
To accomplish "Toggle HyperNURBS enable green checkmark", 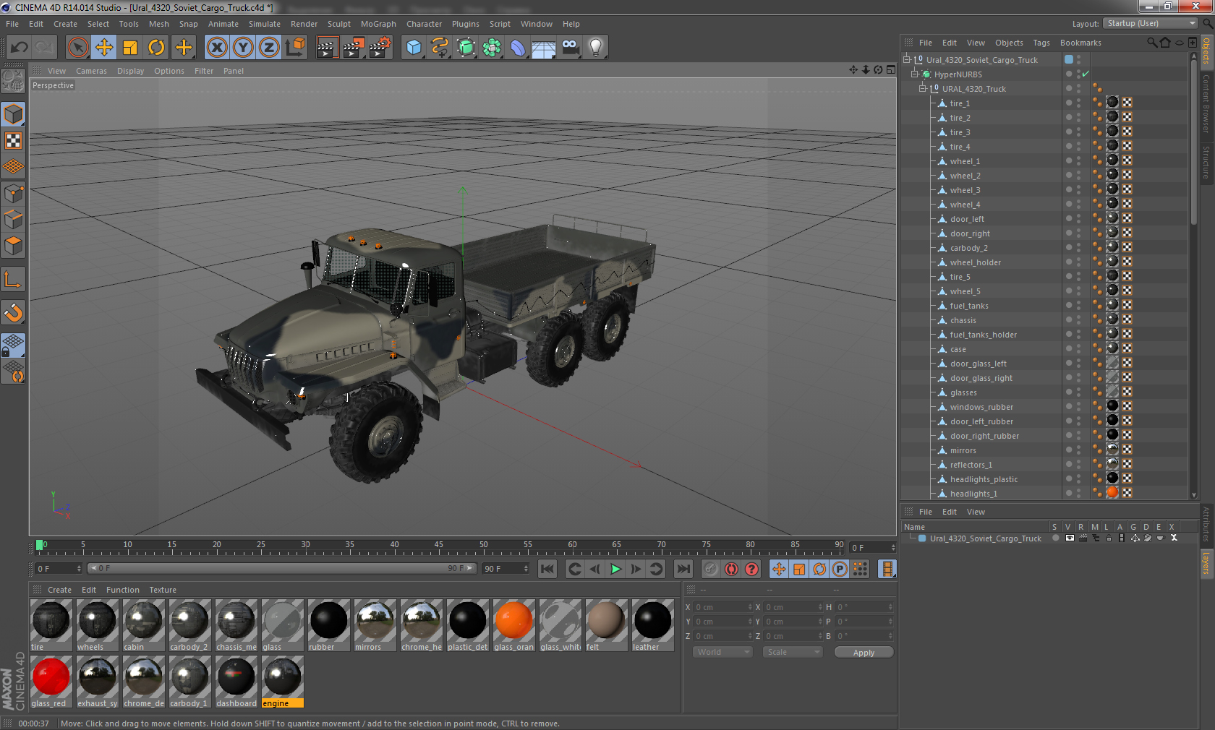I will pyautogui.click(x=1086, y=74).
